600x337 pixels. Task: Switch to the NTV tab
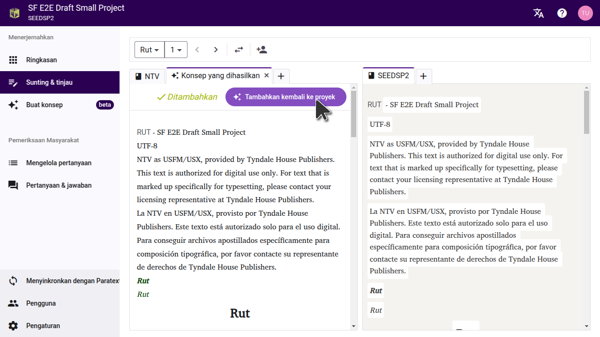pyautogui.click(x=147, y=76)
